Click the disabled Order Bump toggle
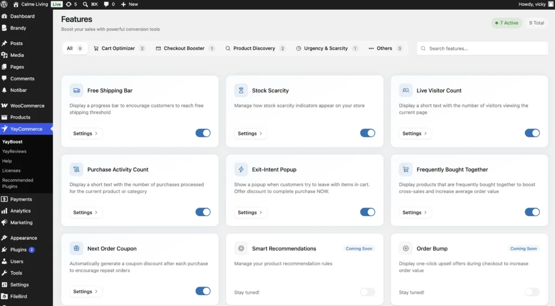The image size is (555, 306). [x=532, y=292]
